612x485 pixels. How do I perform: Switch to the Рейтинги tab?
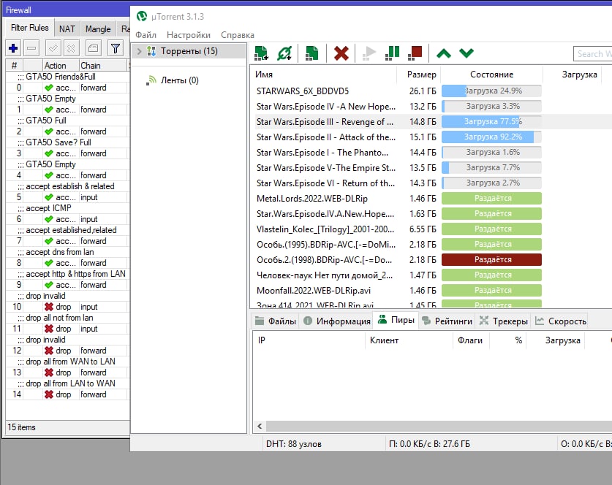447,321
